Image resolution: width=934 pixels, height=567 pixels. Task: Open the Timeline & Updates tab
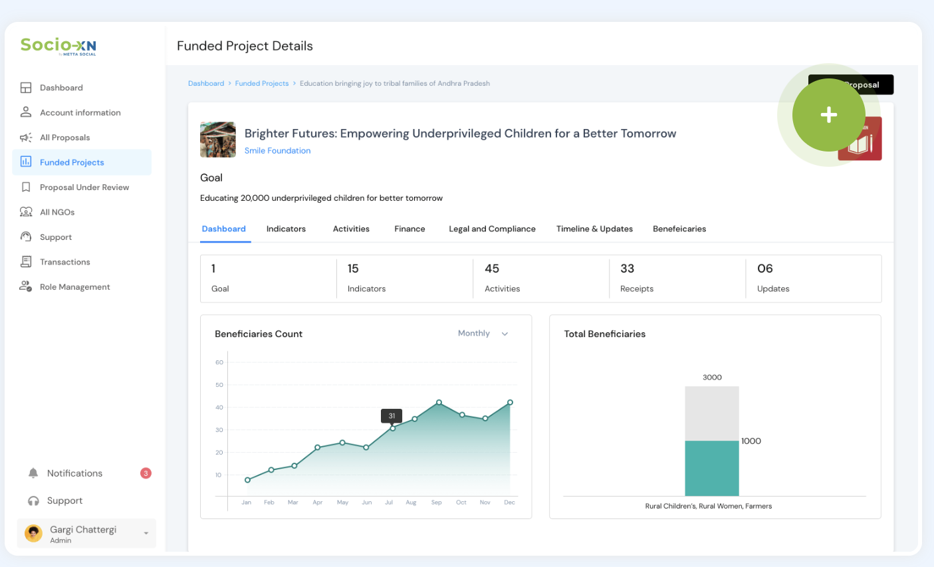pyautogui.click(x=594, y=229)
